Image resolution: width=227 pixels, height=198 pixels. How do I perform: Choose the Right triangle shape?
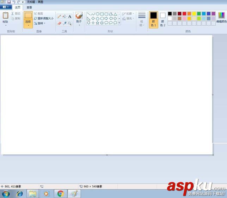point(89,19)
